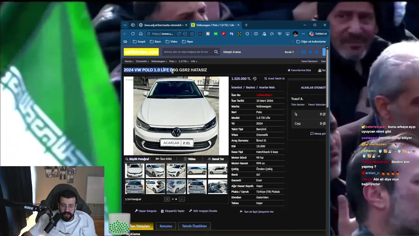Viewport: 419px width, 236px height.
Task: Click İlan ile İlgili Şikayetim Var
Action: pos(257,212)
